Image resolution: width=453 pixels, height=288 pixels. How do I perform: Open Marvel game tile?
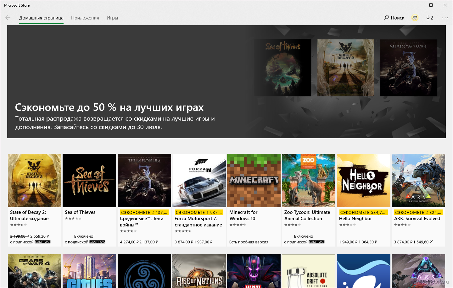pyautogui.click(x=254, y=271)
